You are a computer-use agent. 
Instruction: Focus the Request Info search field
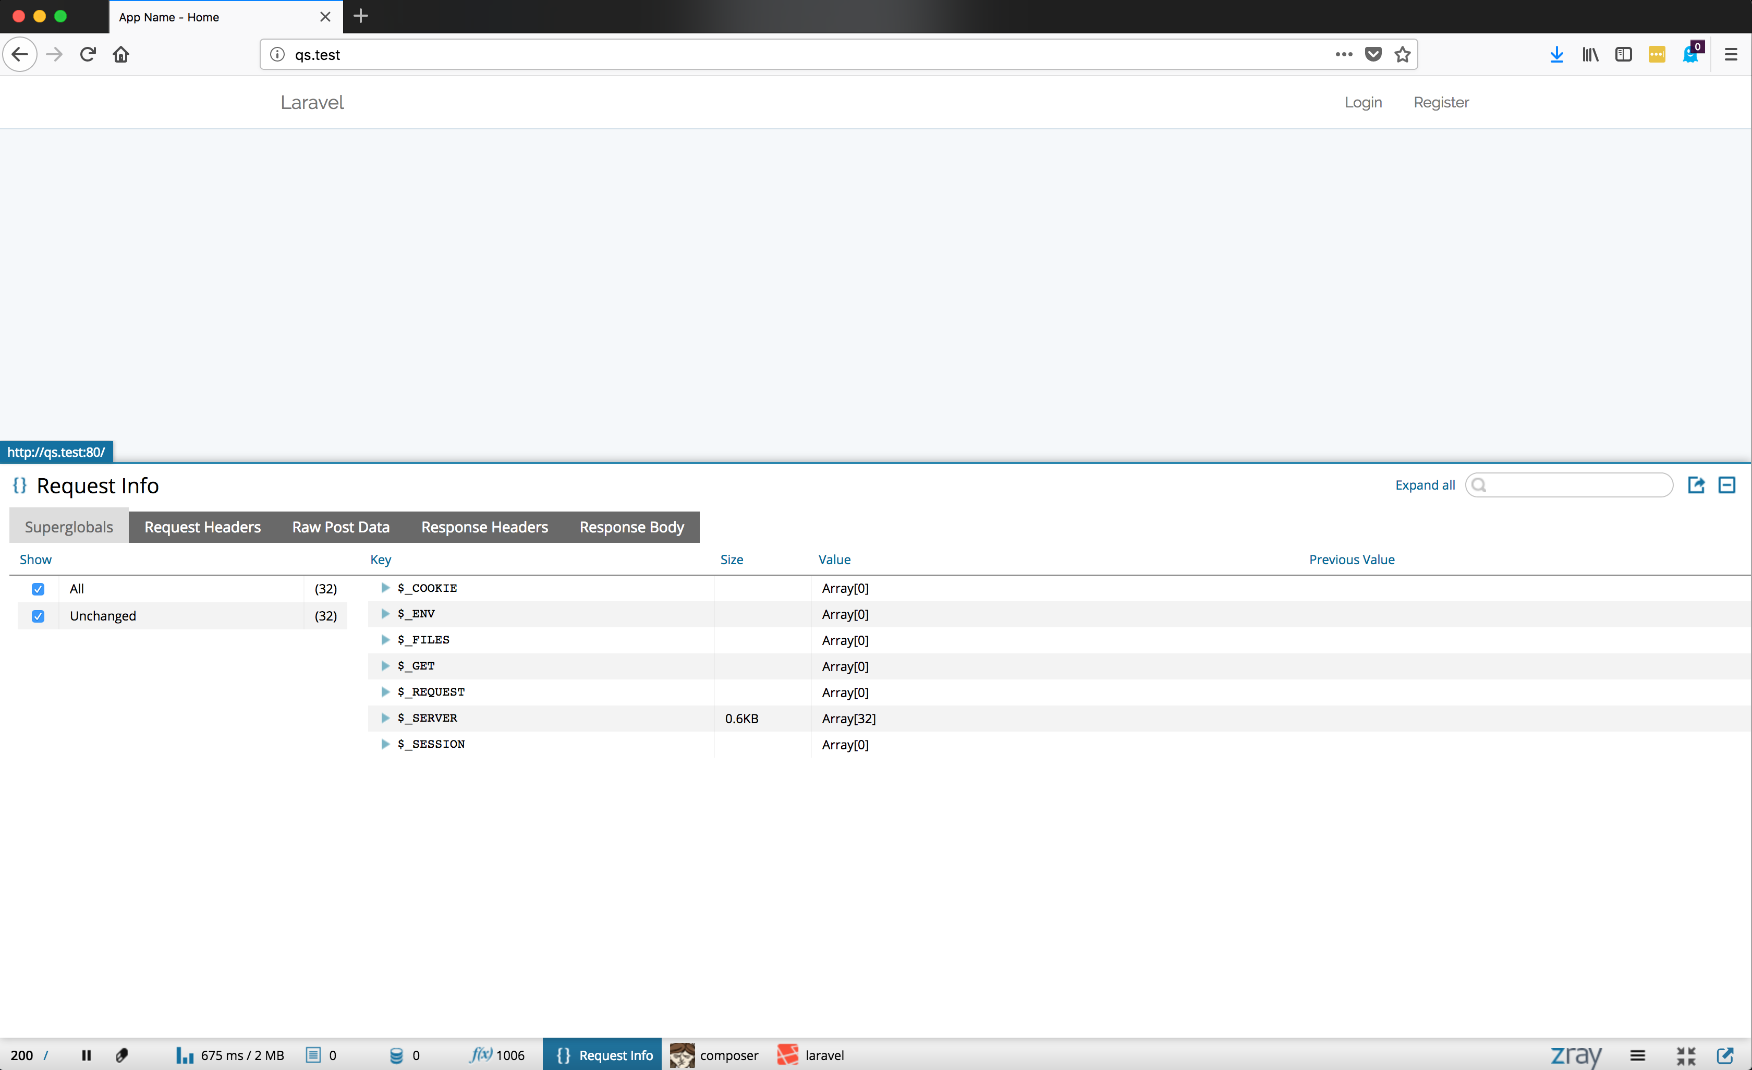(1578, 485)
